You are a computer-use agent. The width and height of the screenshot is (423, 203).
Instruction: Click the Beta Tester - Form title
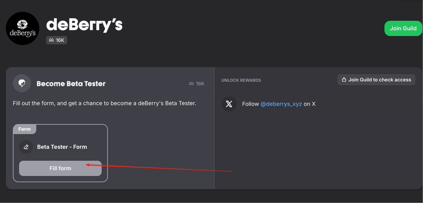point(62,147)
